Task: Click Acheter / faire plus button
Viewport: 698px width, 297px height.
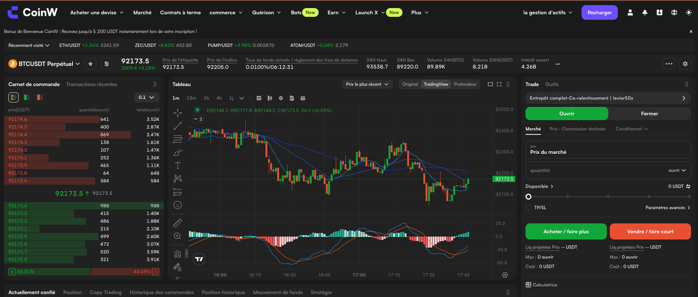Action: [x=566, y=231]
